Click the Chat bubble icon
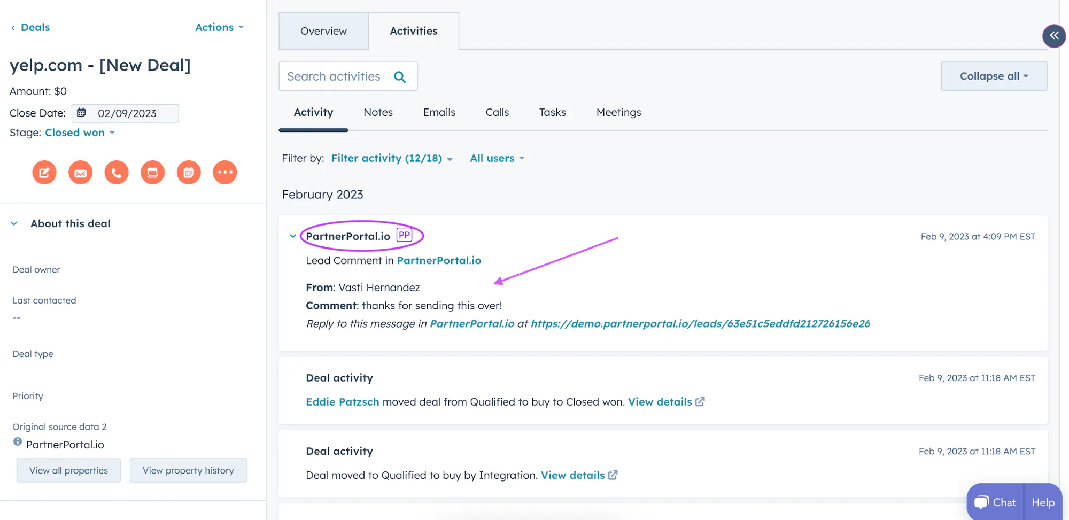Screen dimensions: 1069x520 (x=981, y=502)
